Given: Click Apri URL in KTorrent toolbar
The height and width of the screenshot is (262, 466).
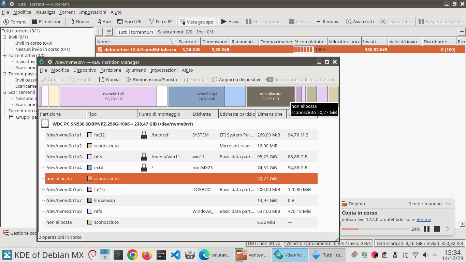Looking at the screenshot, I should [130, 21].
